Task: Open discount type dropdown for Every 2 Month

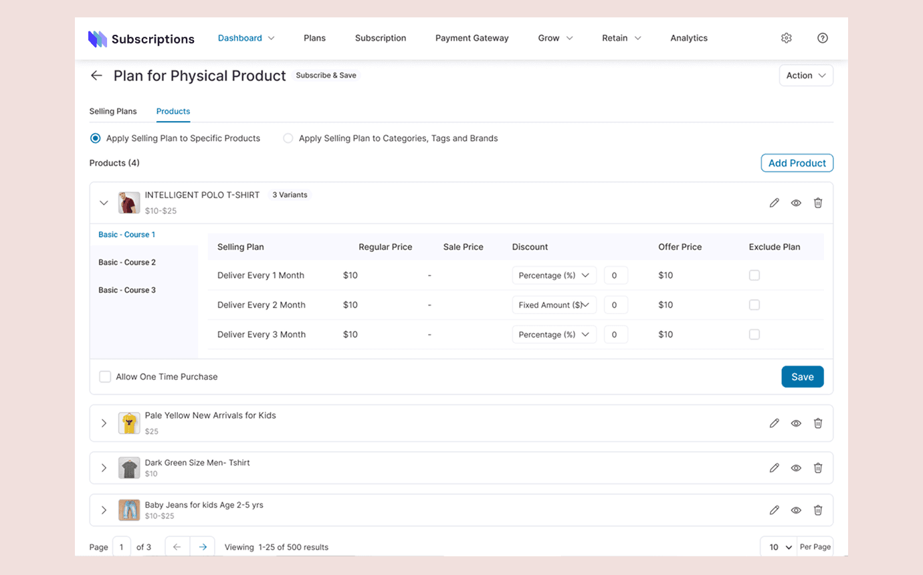Action: (x=554, y=305)
